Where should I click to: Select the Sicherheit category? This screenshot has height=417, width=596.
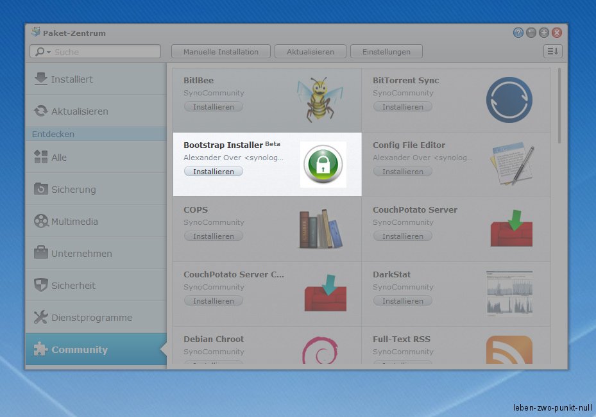pos(96,285)
